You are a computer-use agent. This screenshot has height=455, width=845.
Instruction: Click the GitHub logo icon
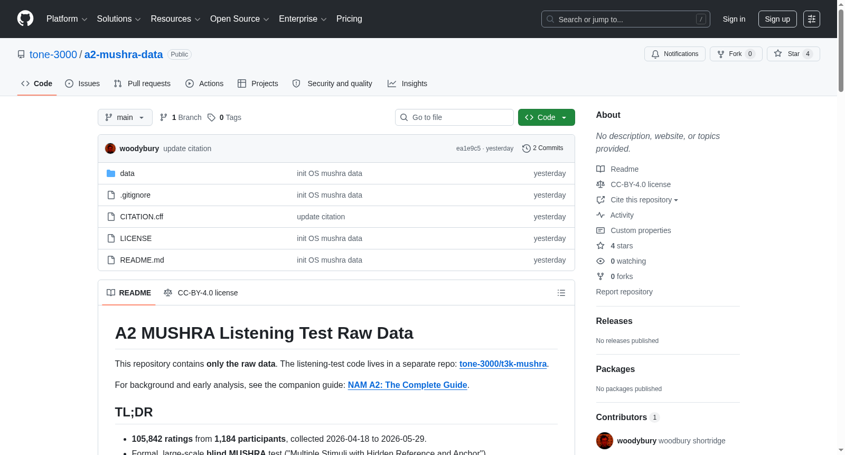click(25, 18)
